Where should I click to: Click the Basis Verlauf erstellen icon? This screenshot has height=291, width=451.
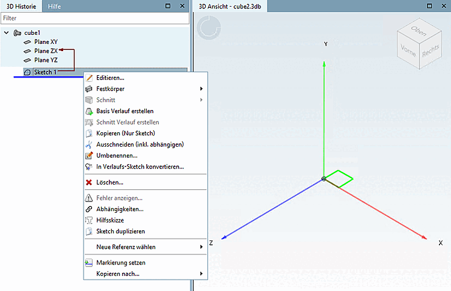point(89,111)
